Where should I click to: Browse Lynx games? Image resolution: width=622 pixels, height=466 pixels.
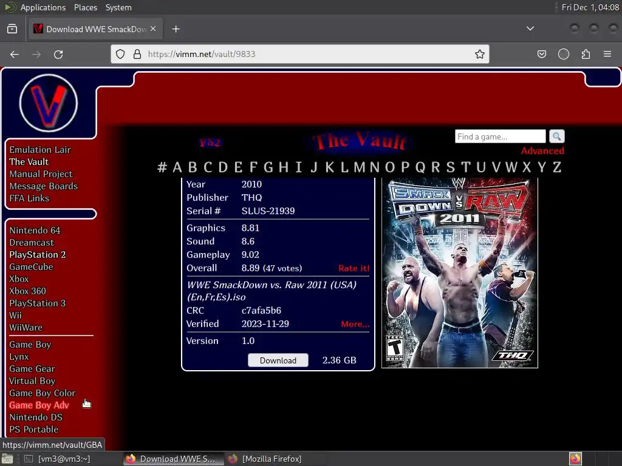point(19,357)
